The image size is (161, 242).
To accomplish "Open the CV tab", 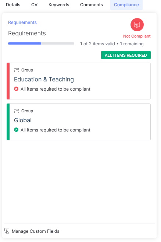I will (34, 5).
